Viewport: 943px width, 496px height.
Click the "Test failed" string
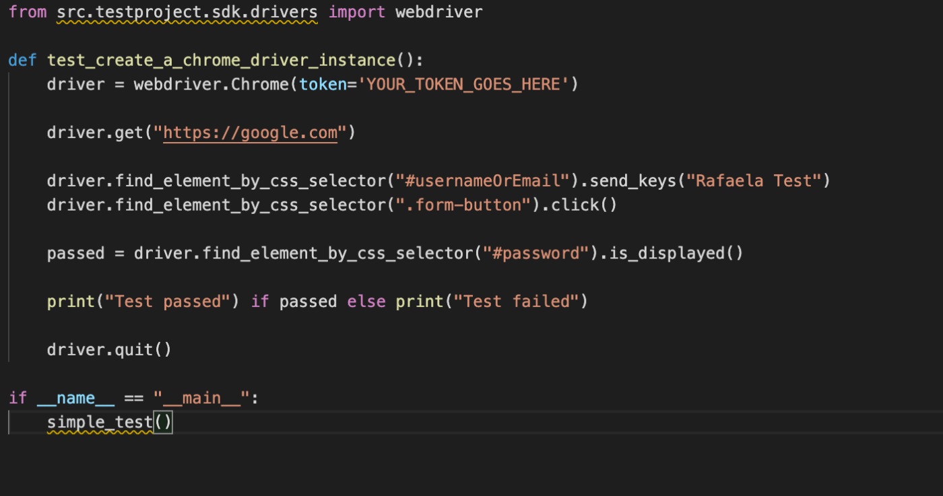517,302
